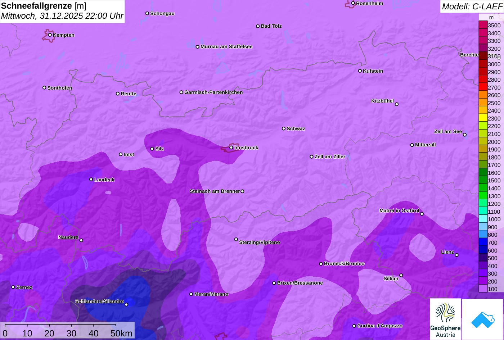The image size is (504, 340).
Task: Click the Rosenheim marker dot
Action: (353, 3)
